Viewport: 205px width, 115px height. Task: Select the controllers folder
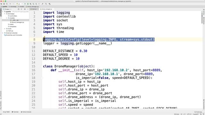coord(12,16)
